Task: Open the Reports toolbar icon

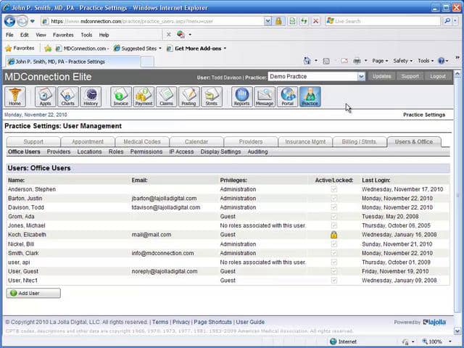Action: pyautogui.click(x=241, y=96)
